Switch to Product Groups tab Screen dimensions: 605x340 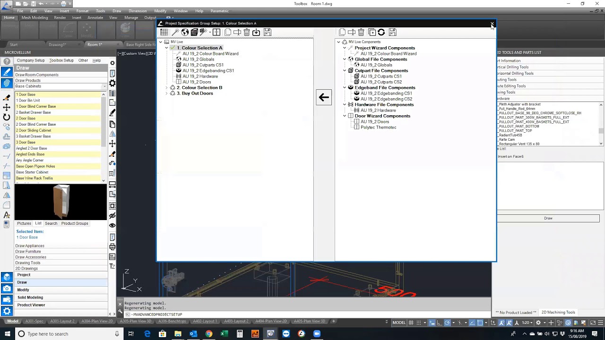pyautogui.click(x=75, y=223)
